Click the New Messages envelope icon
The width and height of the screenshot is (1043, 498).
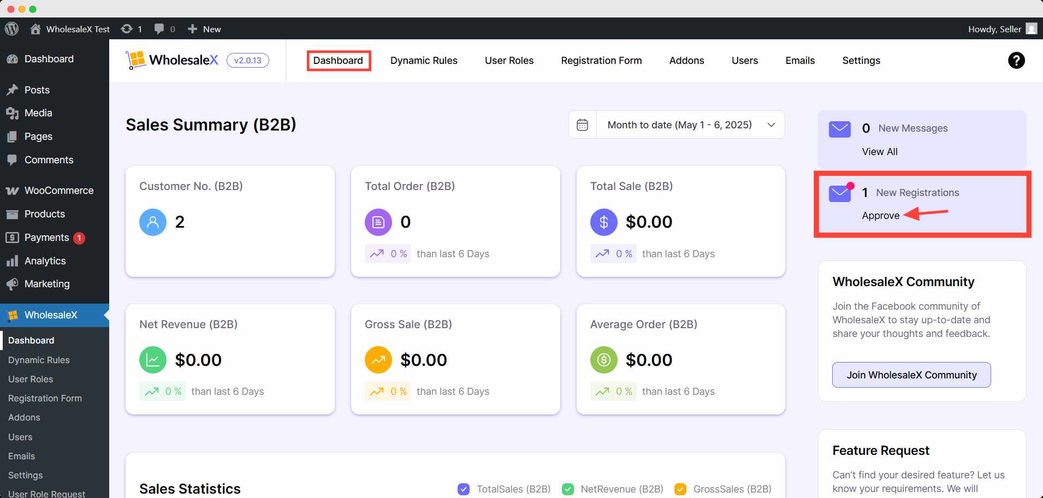tap(840, 129)
